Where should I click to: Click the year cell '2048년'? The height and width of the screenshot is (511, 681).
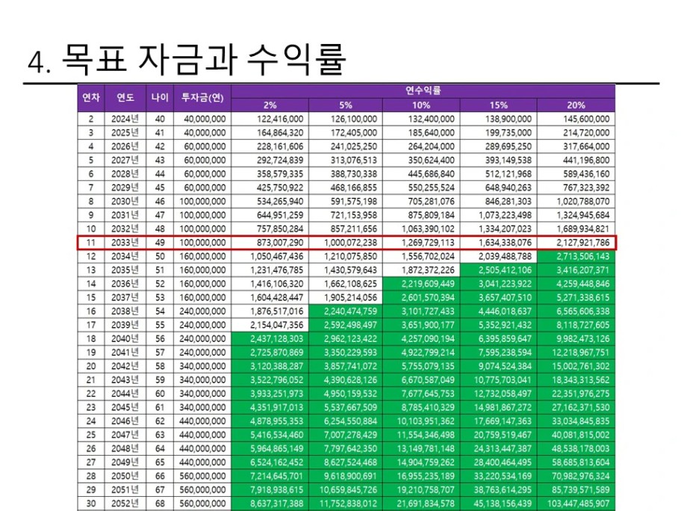point(125,448)
